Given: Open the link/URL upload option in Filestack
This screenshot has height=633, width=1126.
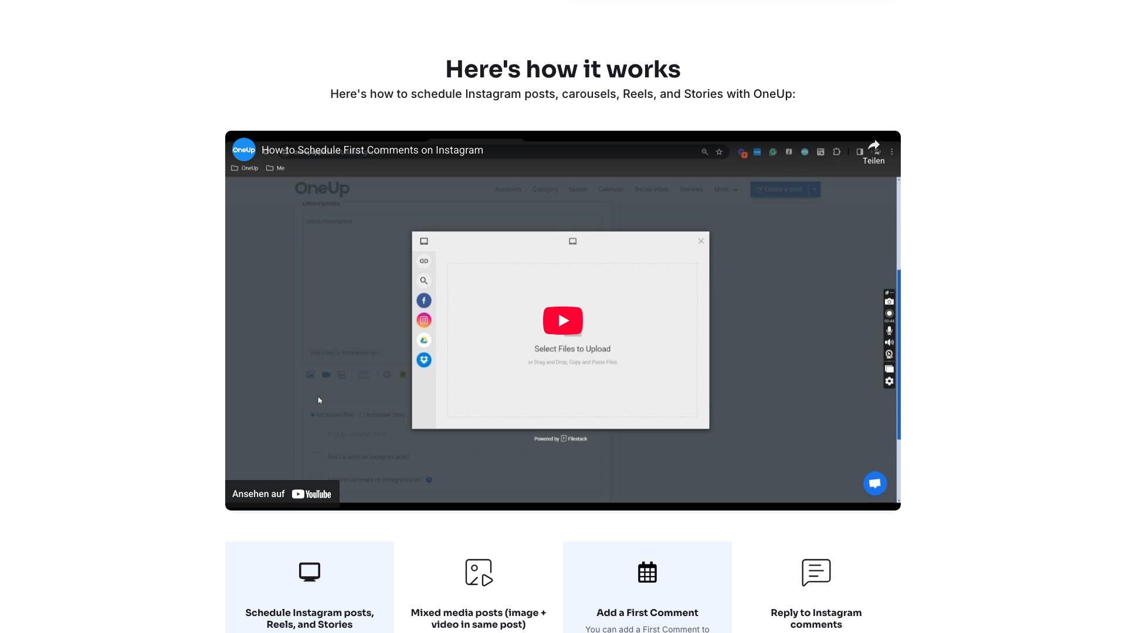Looking at the screenshot, I should coord(423,261).
